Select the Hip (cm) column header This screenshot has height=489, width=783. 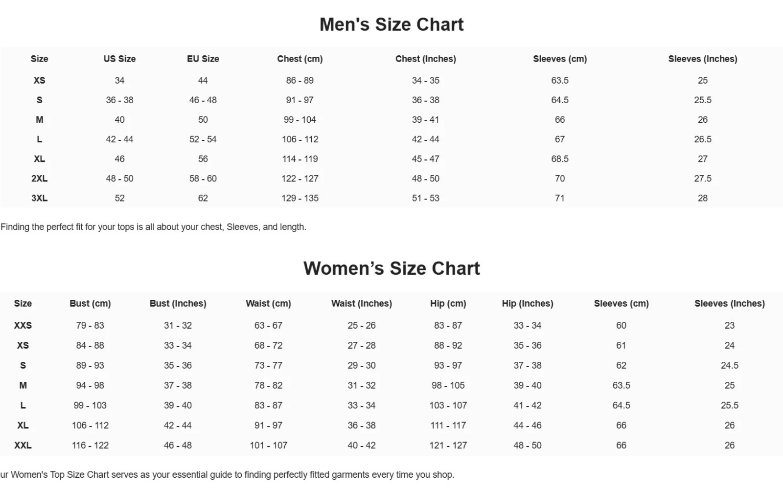click(448, 303)
